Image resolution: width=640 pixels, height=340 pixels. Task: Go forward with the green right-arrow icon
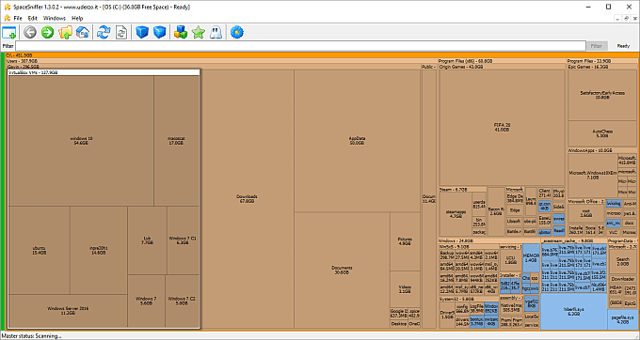[x=47, y=32]
